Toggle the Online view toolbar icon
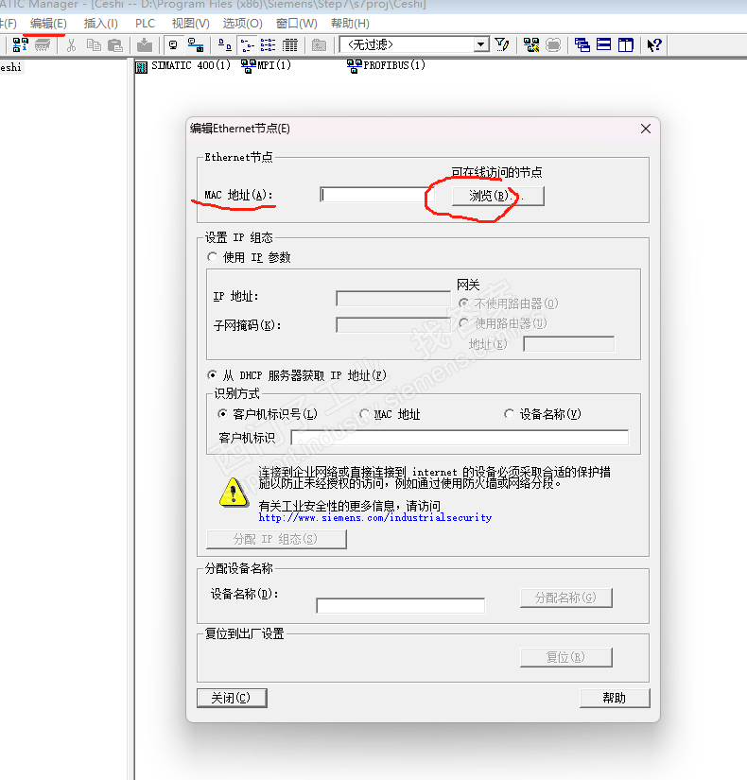 (x=196, y=45)
